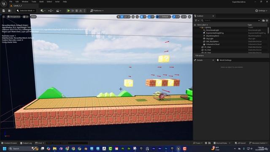Viewport: 270px width, 152px height.
Task: Open the cinematics clapperboard dropdown
Action: [58, 11]
